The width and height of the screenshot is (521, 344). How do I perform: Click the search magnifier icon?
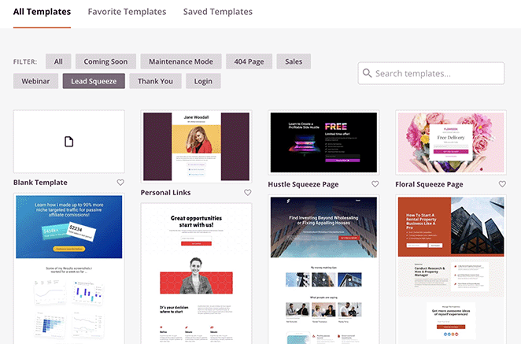(x=367, y=74)
